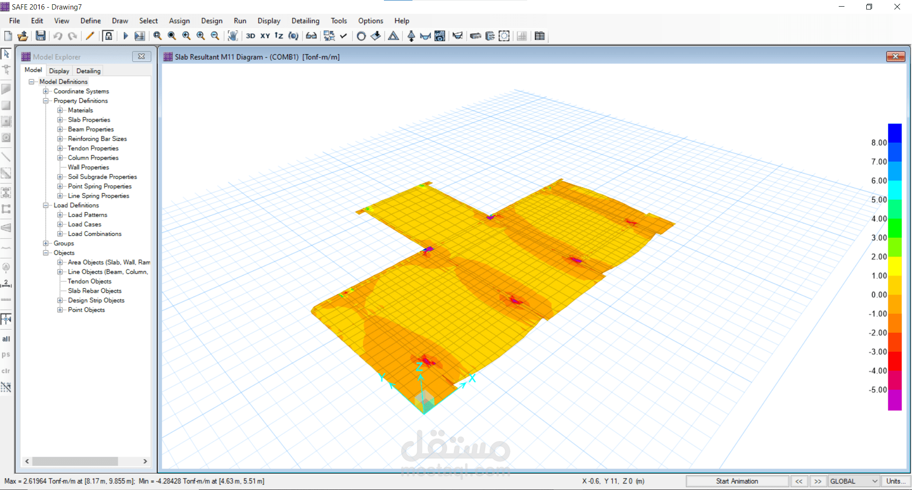
Task: Select the Load Combinations tree item
Action: (x=95, y=234)
